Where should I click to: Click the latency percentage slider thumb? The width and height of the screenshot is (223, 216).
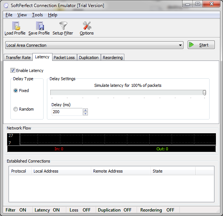click(204, 93)
